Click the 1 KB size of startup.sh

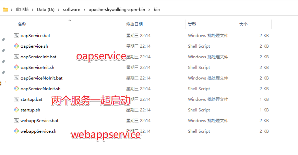[264, 110]
